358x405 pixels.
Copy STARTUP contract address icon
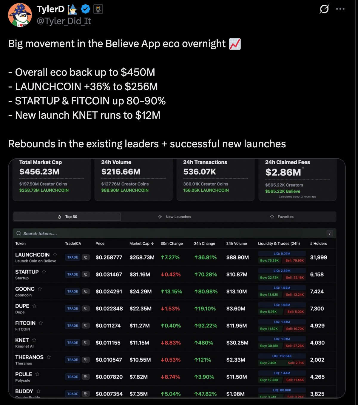[x=86, y=274]
